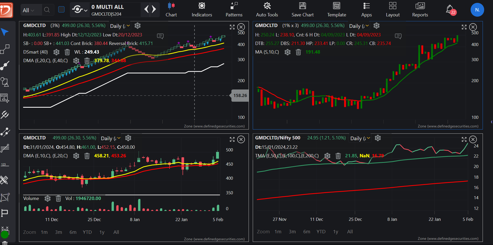Open comment note icon in top-left chart
493x245 pixels.
click(160, 36)
